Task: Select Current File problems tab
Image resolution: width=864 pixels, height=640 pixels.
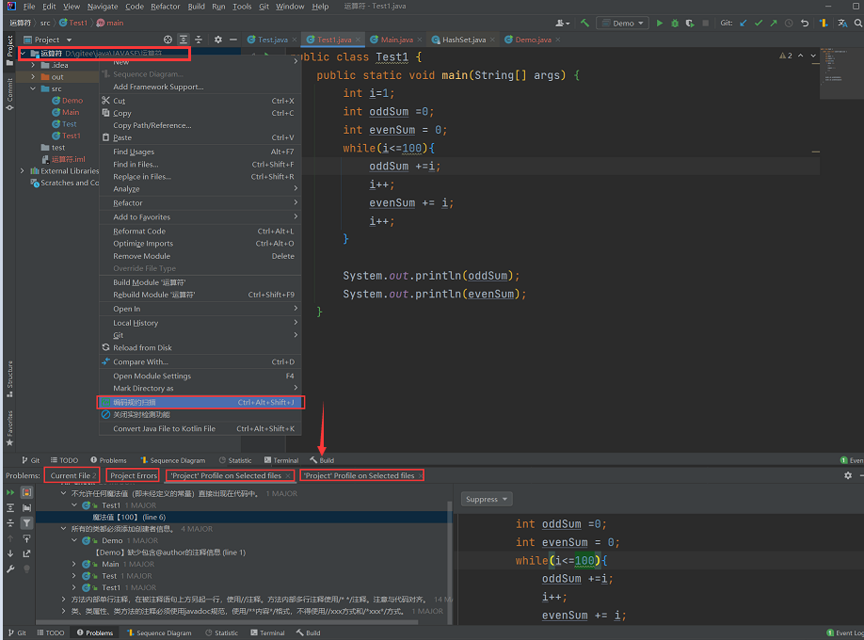Action: pos(72,475)
